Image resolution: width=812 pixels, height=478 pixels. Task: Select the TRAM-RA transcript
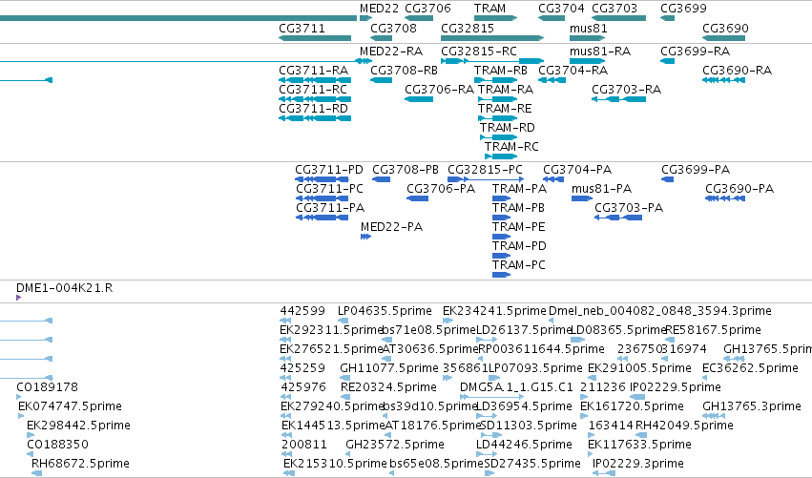pos(498,99)
